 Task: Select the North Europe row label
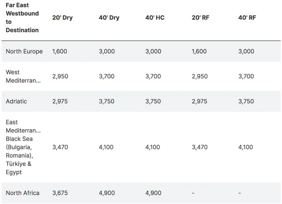(24, 52)
